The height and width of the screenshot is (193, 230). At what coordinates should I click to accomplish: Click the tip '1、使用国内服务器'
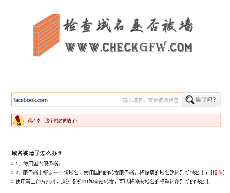[38, 163]
